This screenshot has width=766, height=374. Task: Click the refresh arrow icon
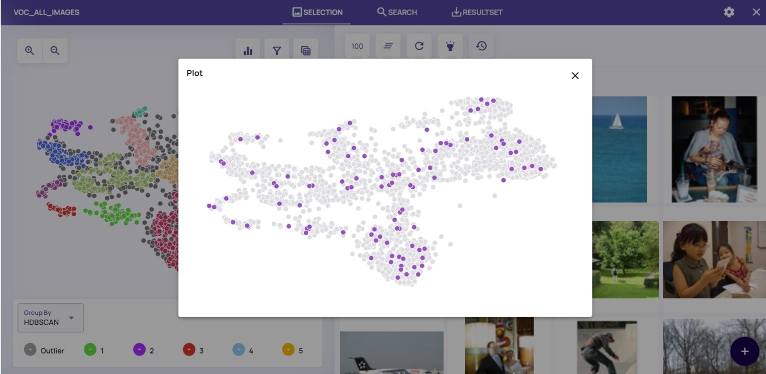pyautogui.click(x=419, y=46)
